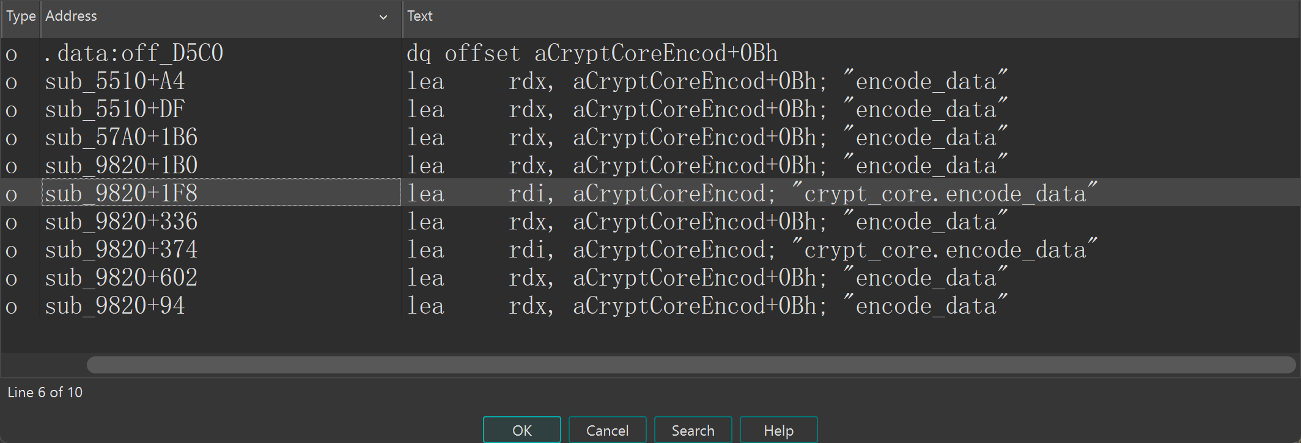This screenshot has height=443, width=1301.
Task: Select xref at sub_9820+1B0
Action: point(121,166)
